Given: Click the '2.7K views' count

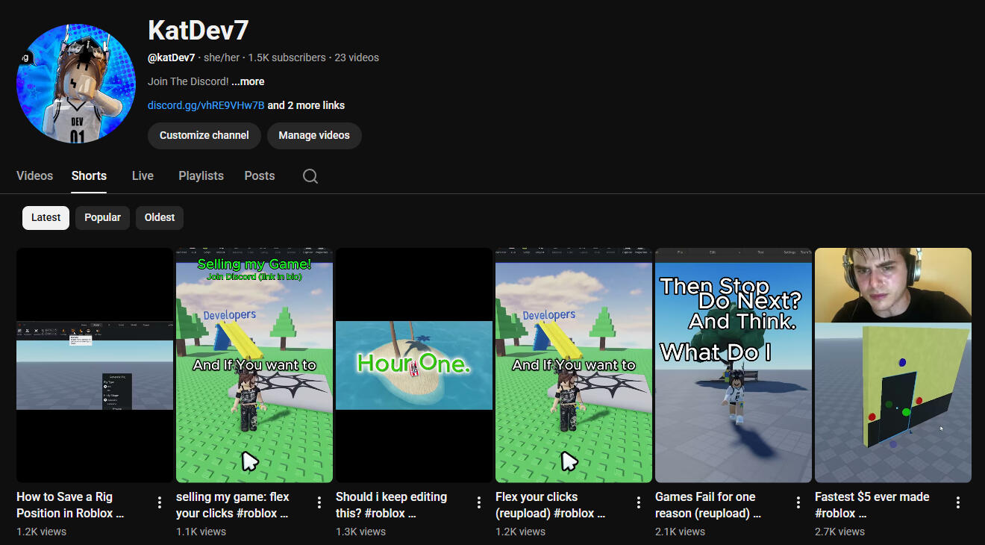Looking at the screenshot, I should (x=839, y=532).
